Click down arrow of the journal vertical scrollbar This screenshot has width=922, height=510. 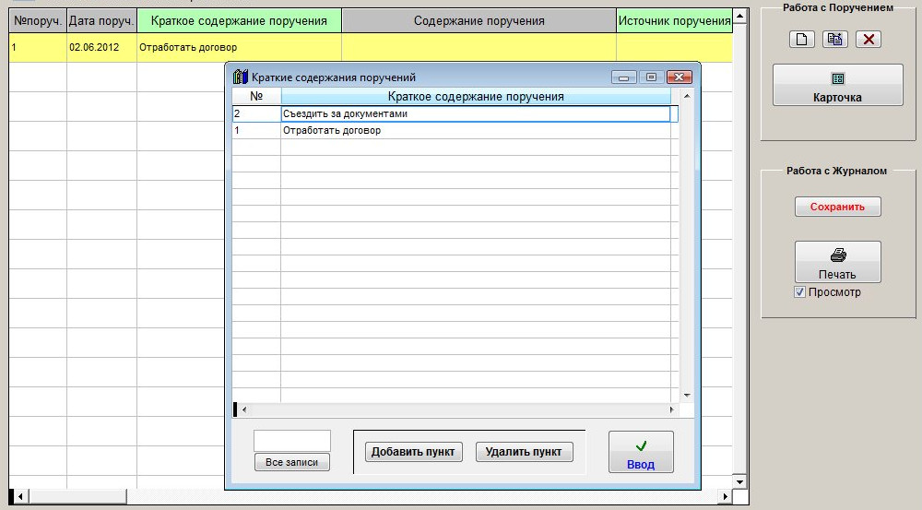(x=739, y=482)
